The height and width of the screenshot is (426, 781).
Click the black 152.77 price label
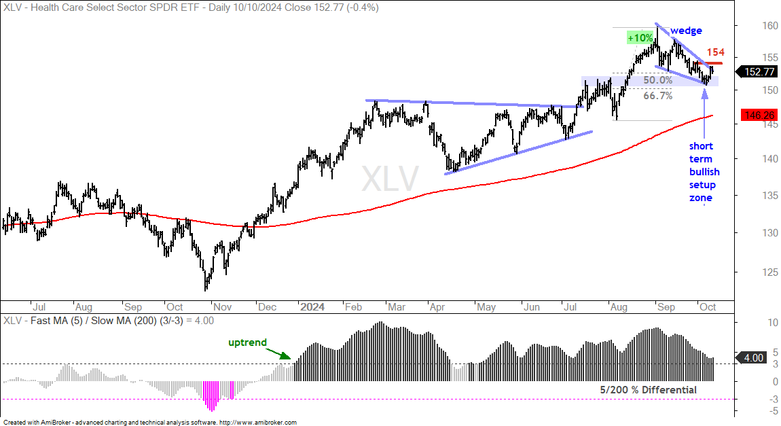(x=759, y=72)
